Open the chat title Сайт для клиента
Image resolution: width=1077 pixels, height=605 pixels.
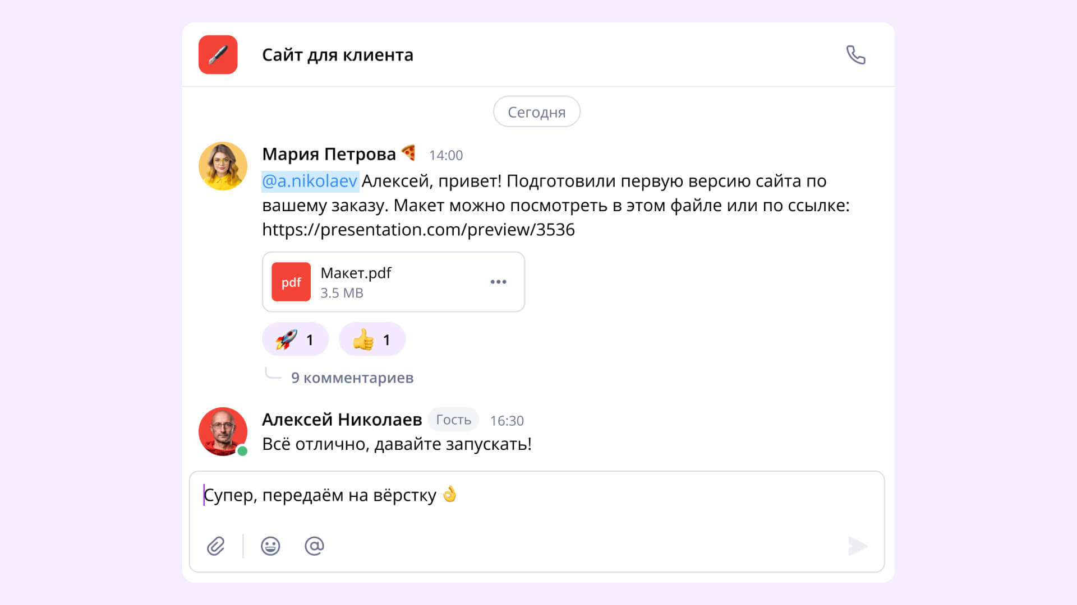click(x=337, y=55)
